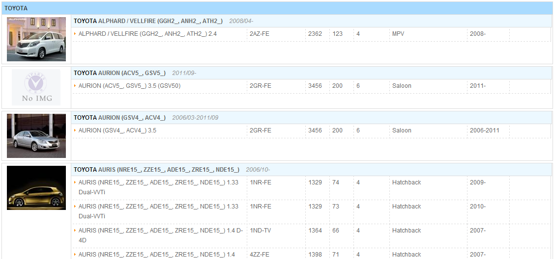The height and width of the screenshot is (259, 555).
Task: Click the orange arrow bullet beside AURION 3.5 (GSV50)
Action: [x=75, y=85]
